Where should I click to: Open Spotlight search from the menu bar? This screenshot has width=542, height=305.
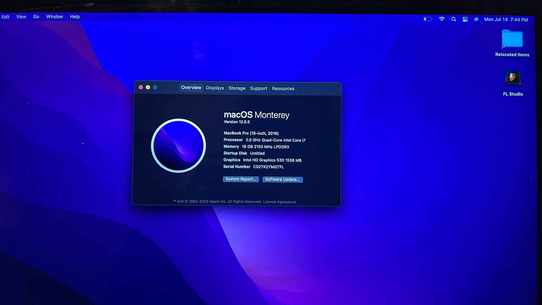(454, 19)
